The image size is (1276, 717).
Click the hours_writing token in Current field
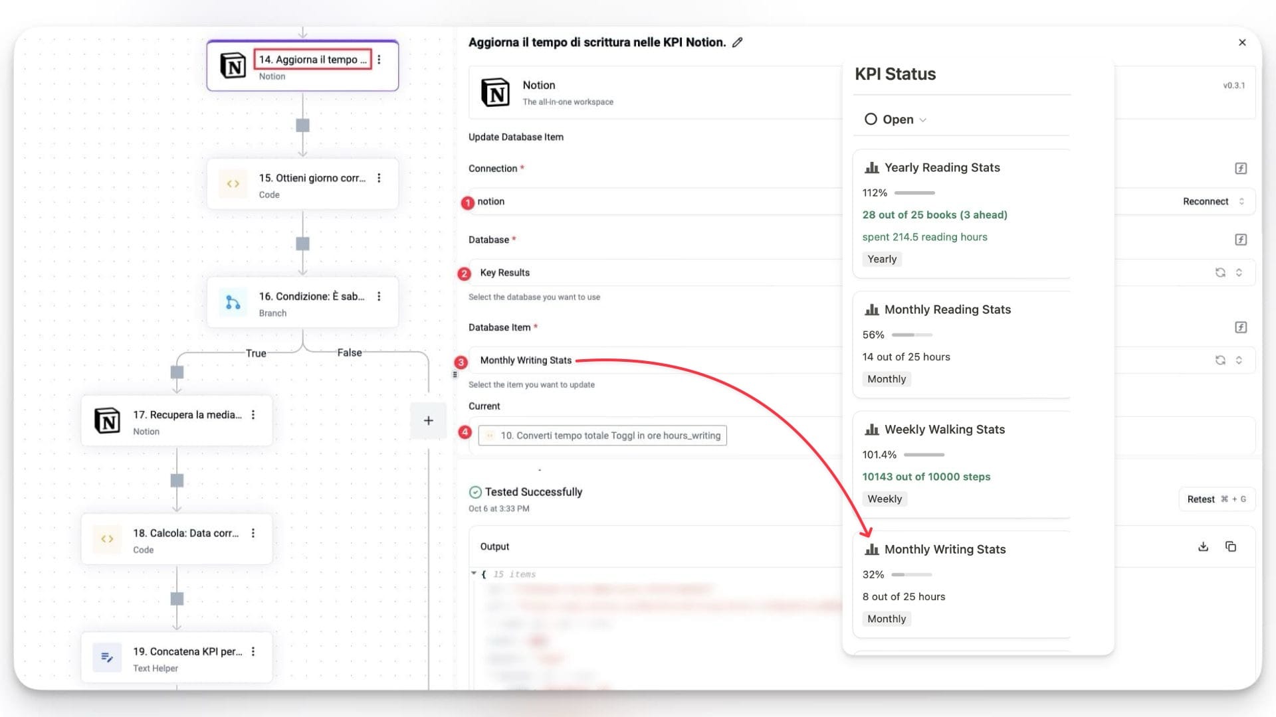tap(603, 436)
